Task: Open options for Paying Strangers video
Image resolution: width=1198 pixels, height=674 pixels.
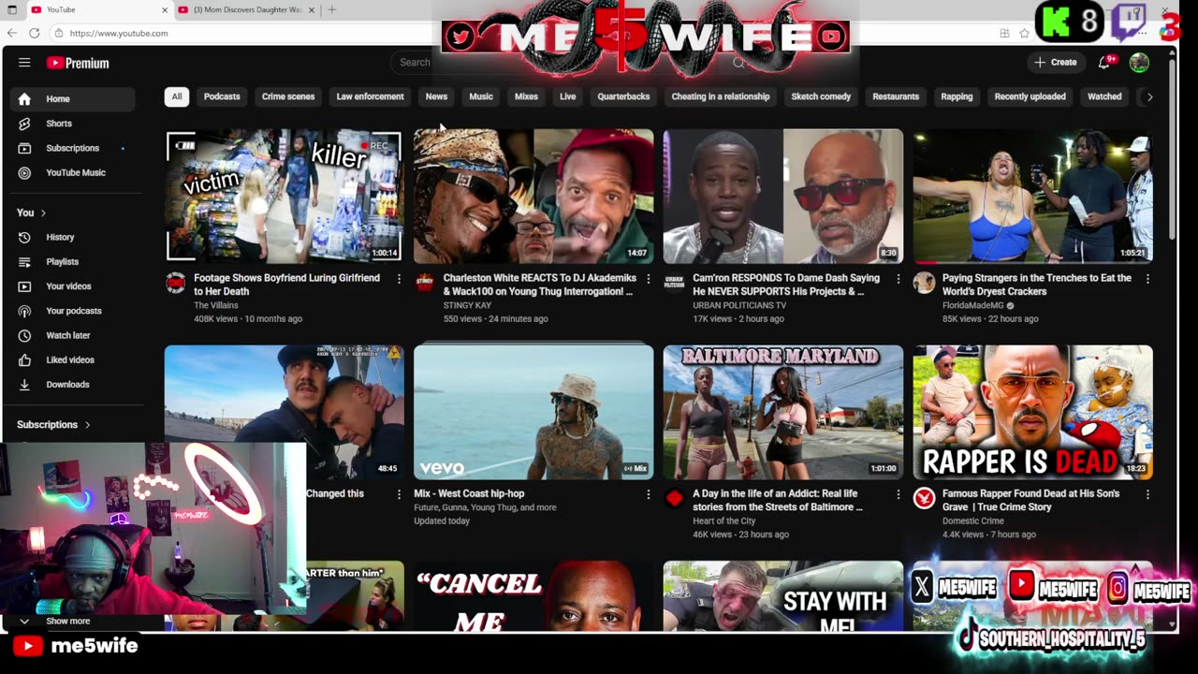Action: [1147, 279]
